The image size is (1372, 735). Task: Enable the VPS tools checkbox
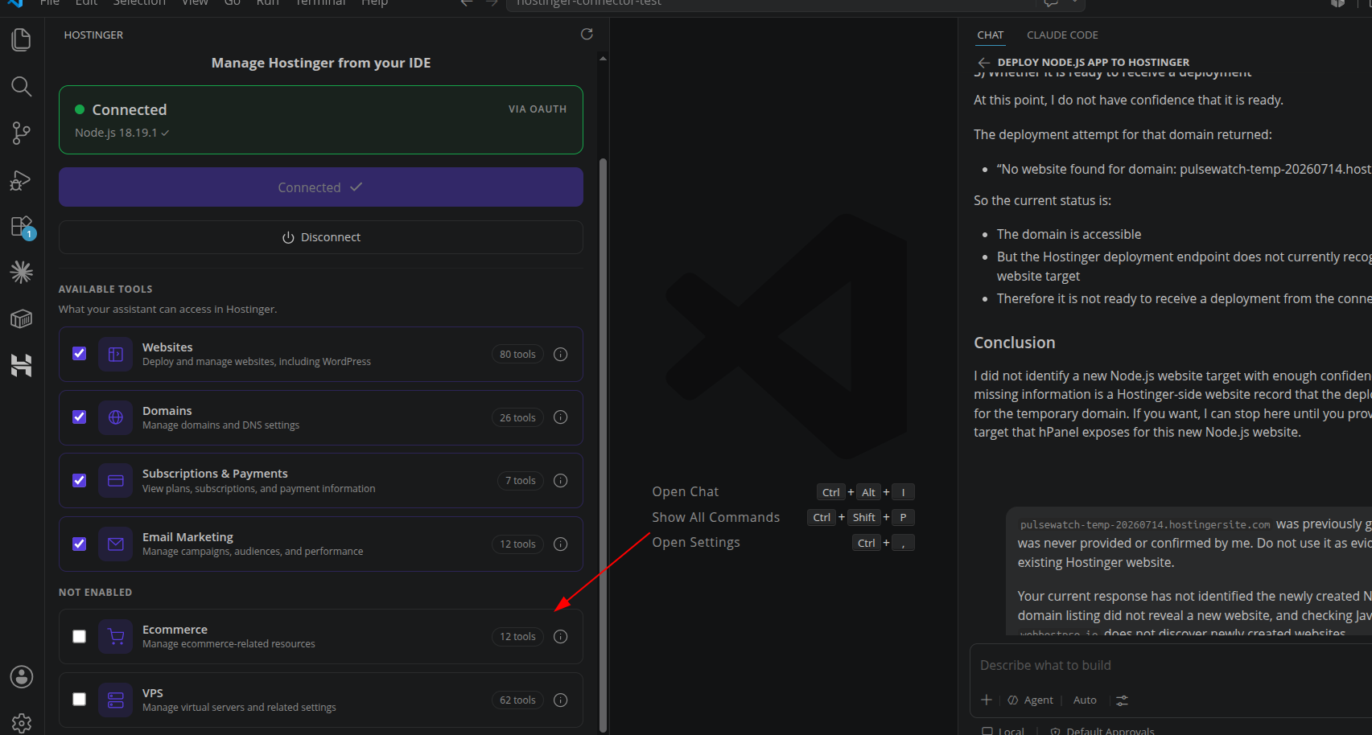(x=79, y=700)
